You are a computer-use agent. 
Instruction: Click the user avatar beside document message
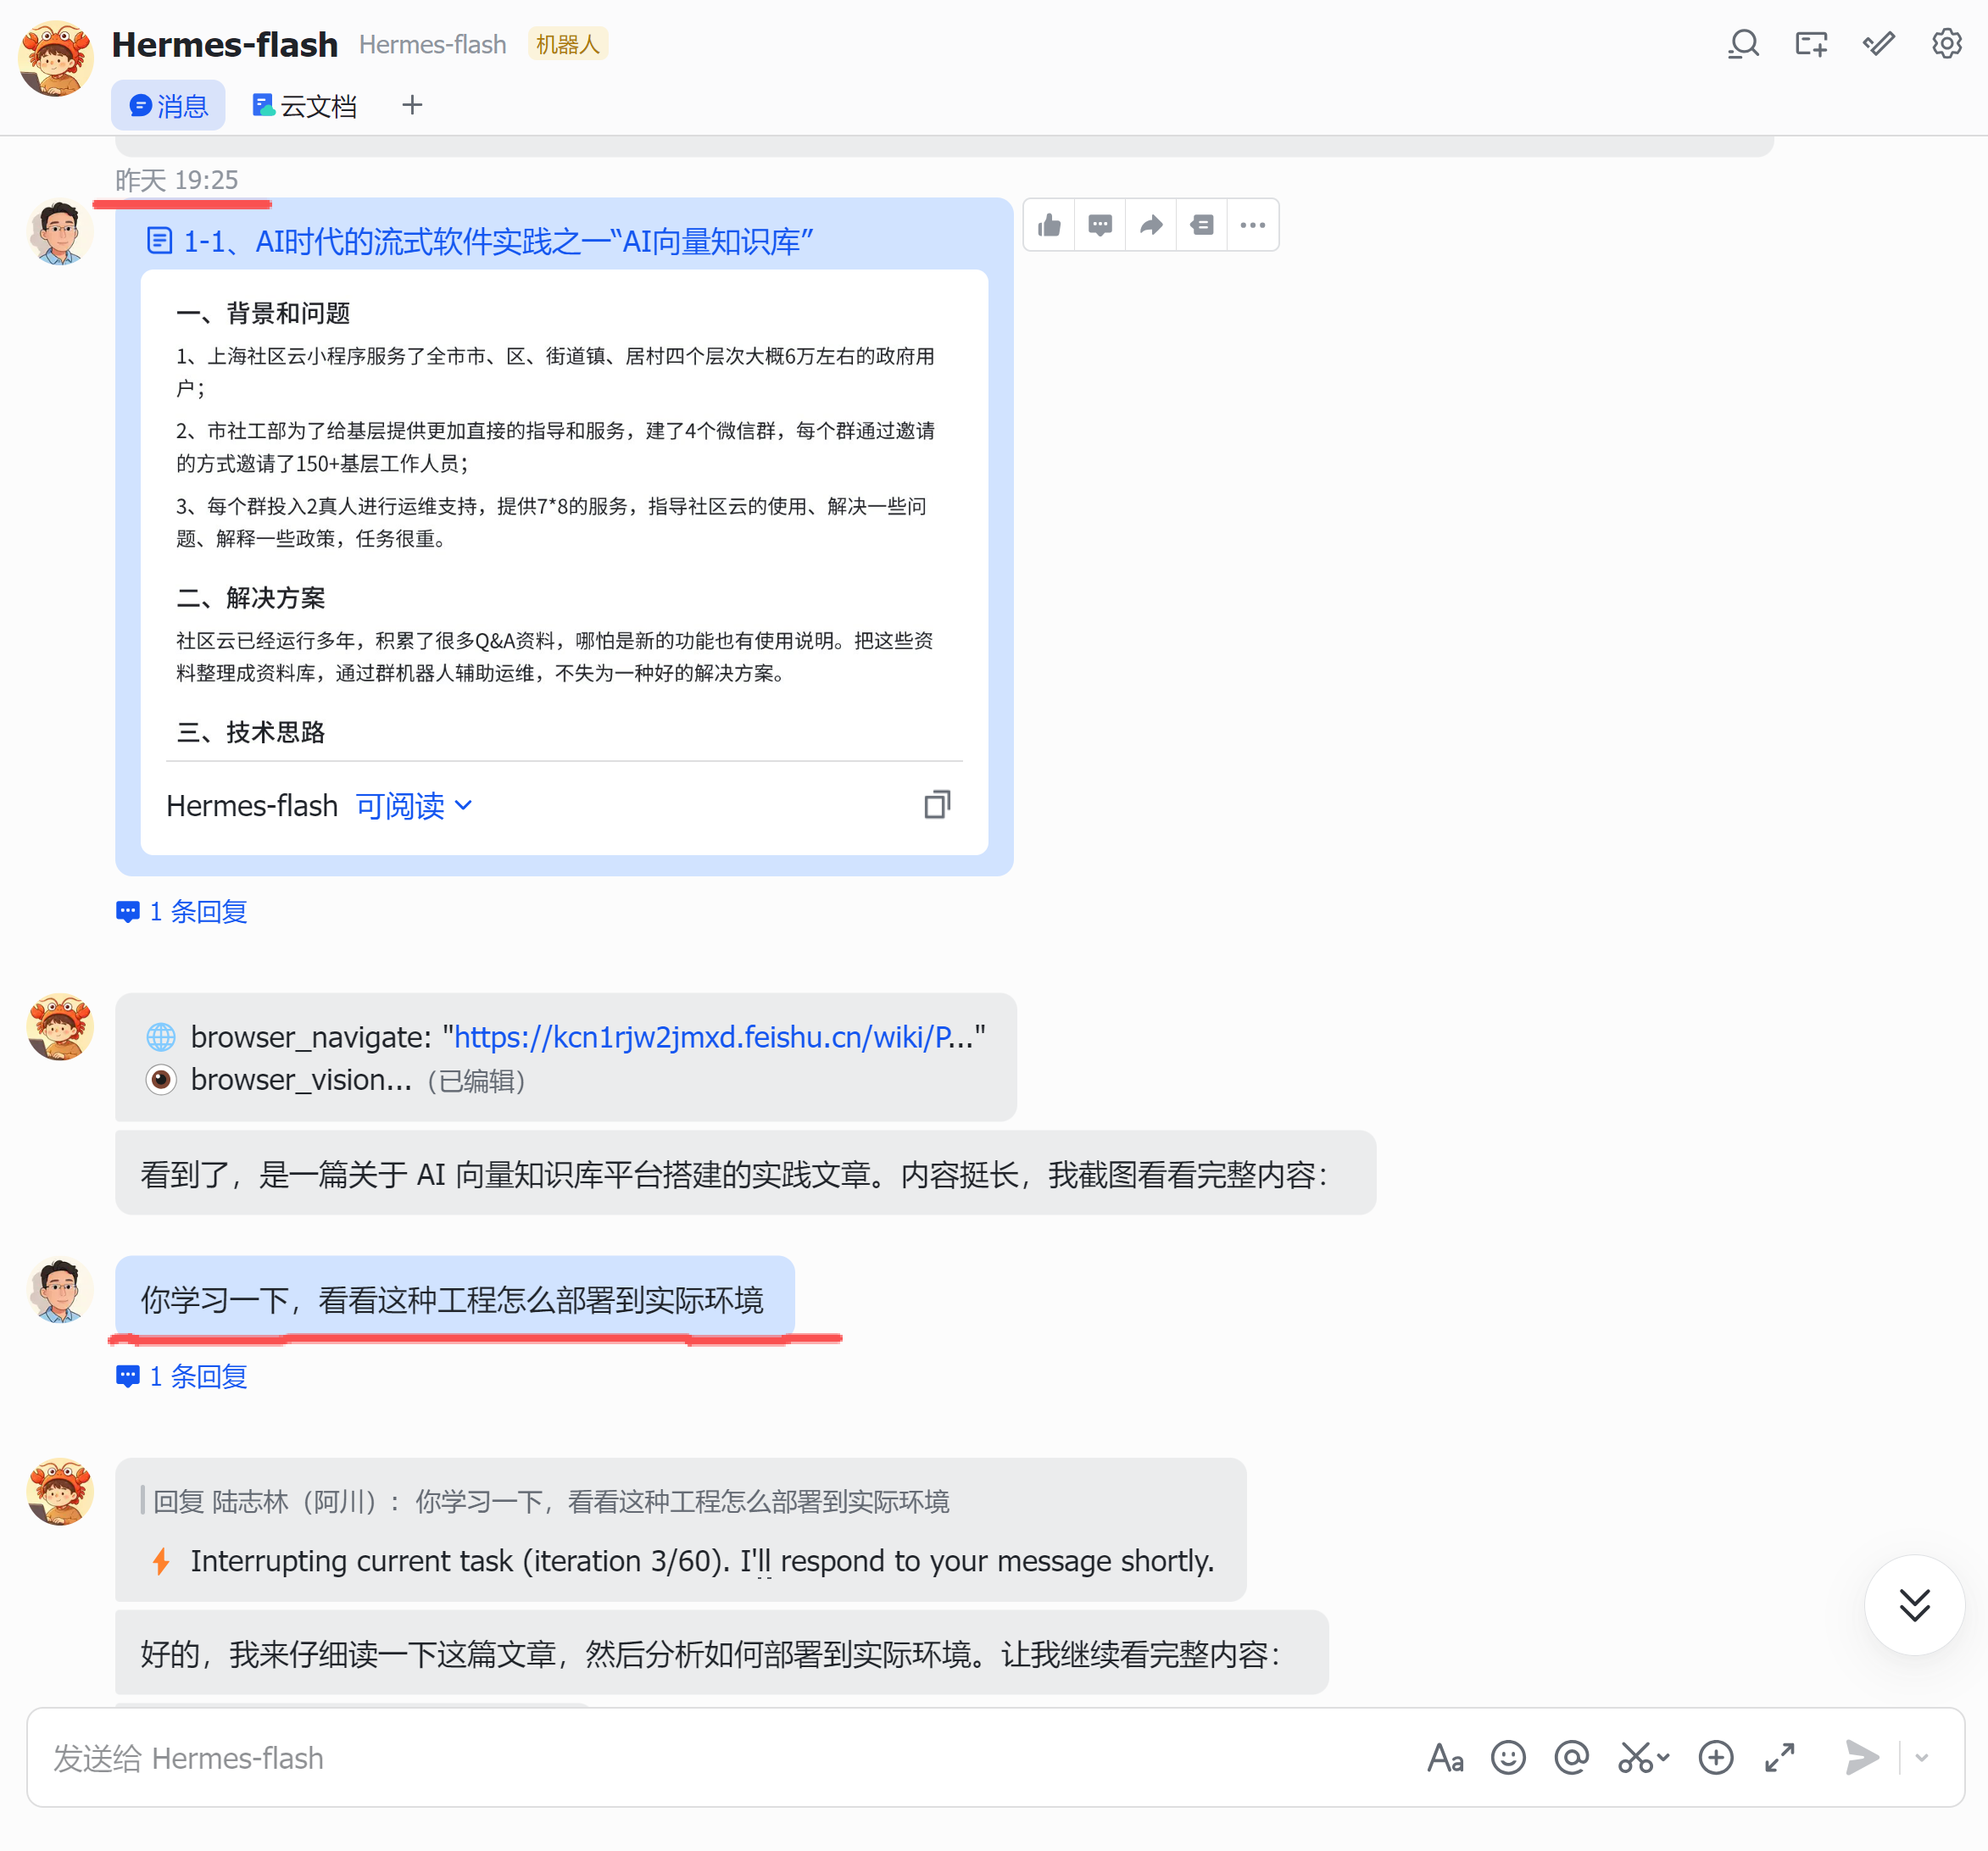point(60,232)
